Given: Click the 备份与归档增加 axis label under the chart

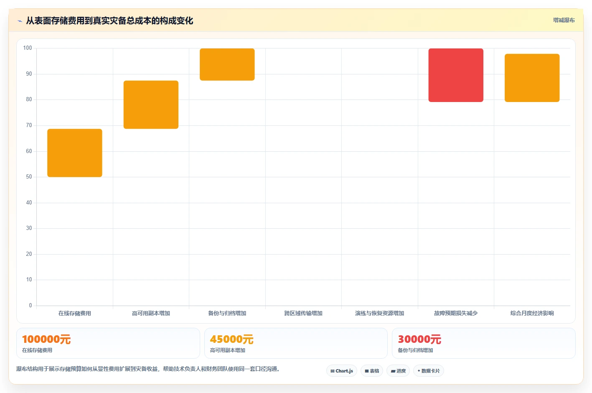Looking at the screenshot, I should (x=227, y=313).
